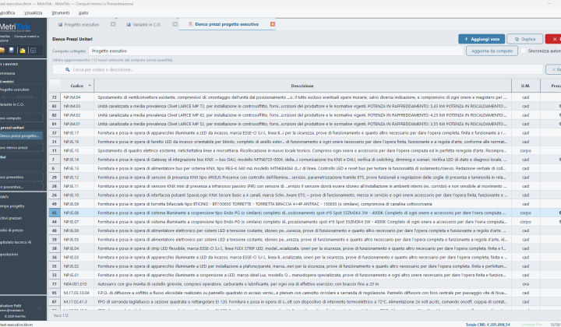Select Progetto esecutivo in sidebar
The image size is (561, 327).
coord(22,90)
